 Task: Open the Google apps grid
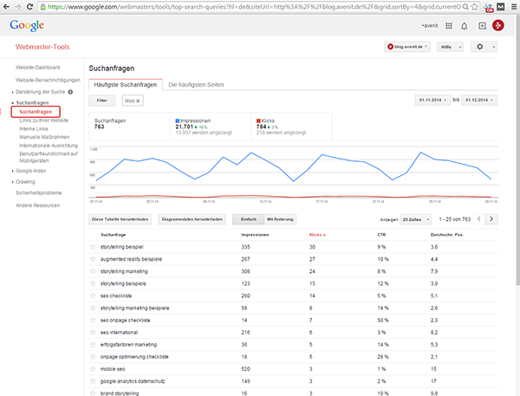click(x=449, y=25)
